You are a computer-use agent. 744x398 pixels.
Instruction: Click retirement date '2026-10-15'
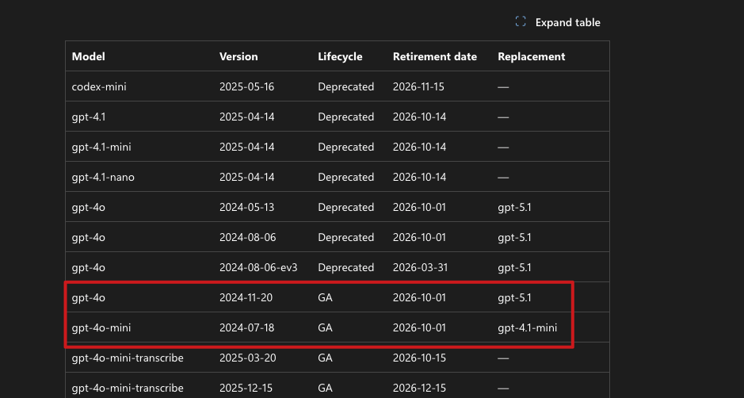[x=419, y=358]
